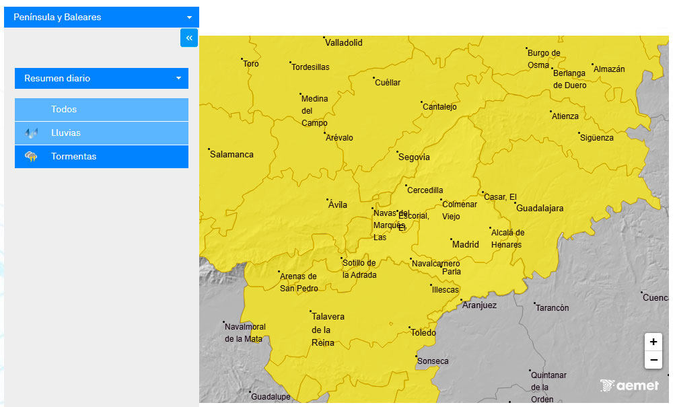Select Segovia on the warnings map
675x407 pixels.
[x=414, y=157]
